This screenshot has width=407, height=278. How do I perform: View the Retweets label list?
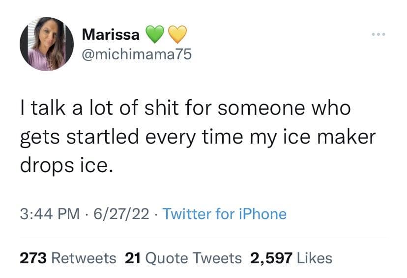point(84,258)
